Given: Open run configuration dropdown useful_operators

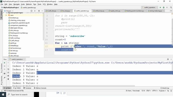Looking at the screenshot, I should tap(149, 8).
